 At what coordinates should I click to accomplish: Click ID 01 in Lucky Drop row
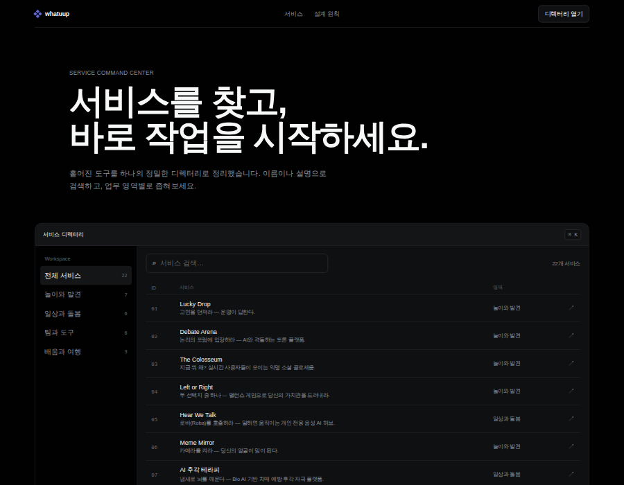click(155, 309)
